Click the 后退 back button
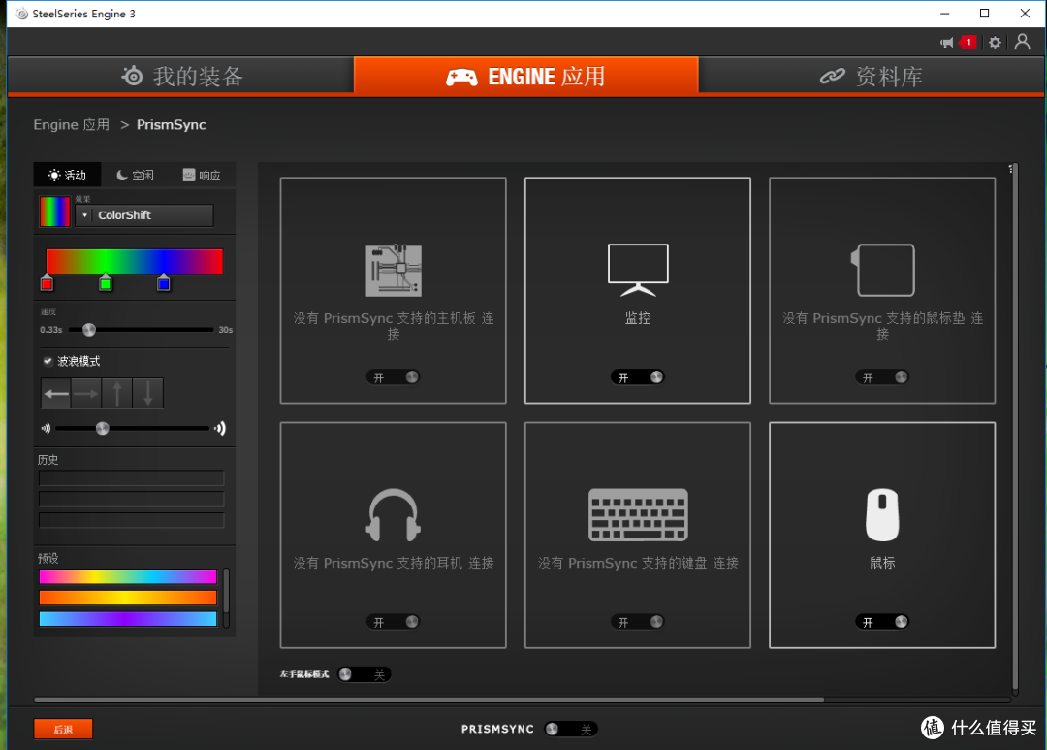 click(63, 730)
